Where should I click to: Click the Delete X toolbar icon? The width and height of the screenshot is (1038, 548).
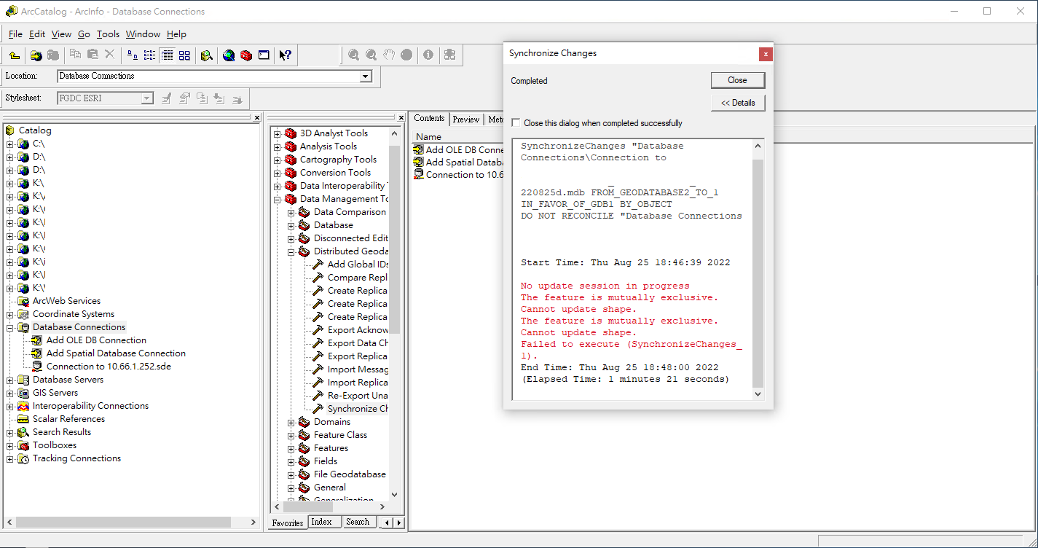coord(110,55)
